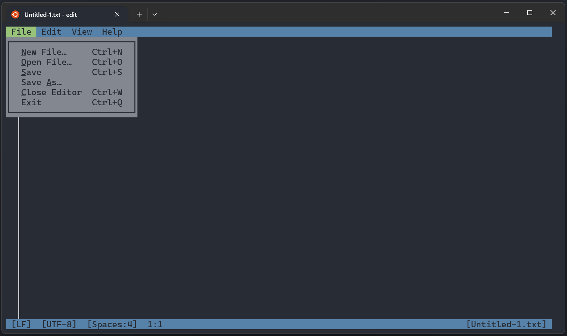Screen dimensions: 567x336
Task: Click the Ubuntu icon on the terminal tab
Action: [x=15, y=14]
